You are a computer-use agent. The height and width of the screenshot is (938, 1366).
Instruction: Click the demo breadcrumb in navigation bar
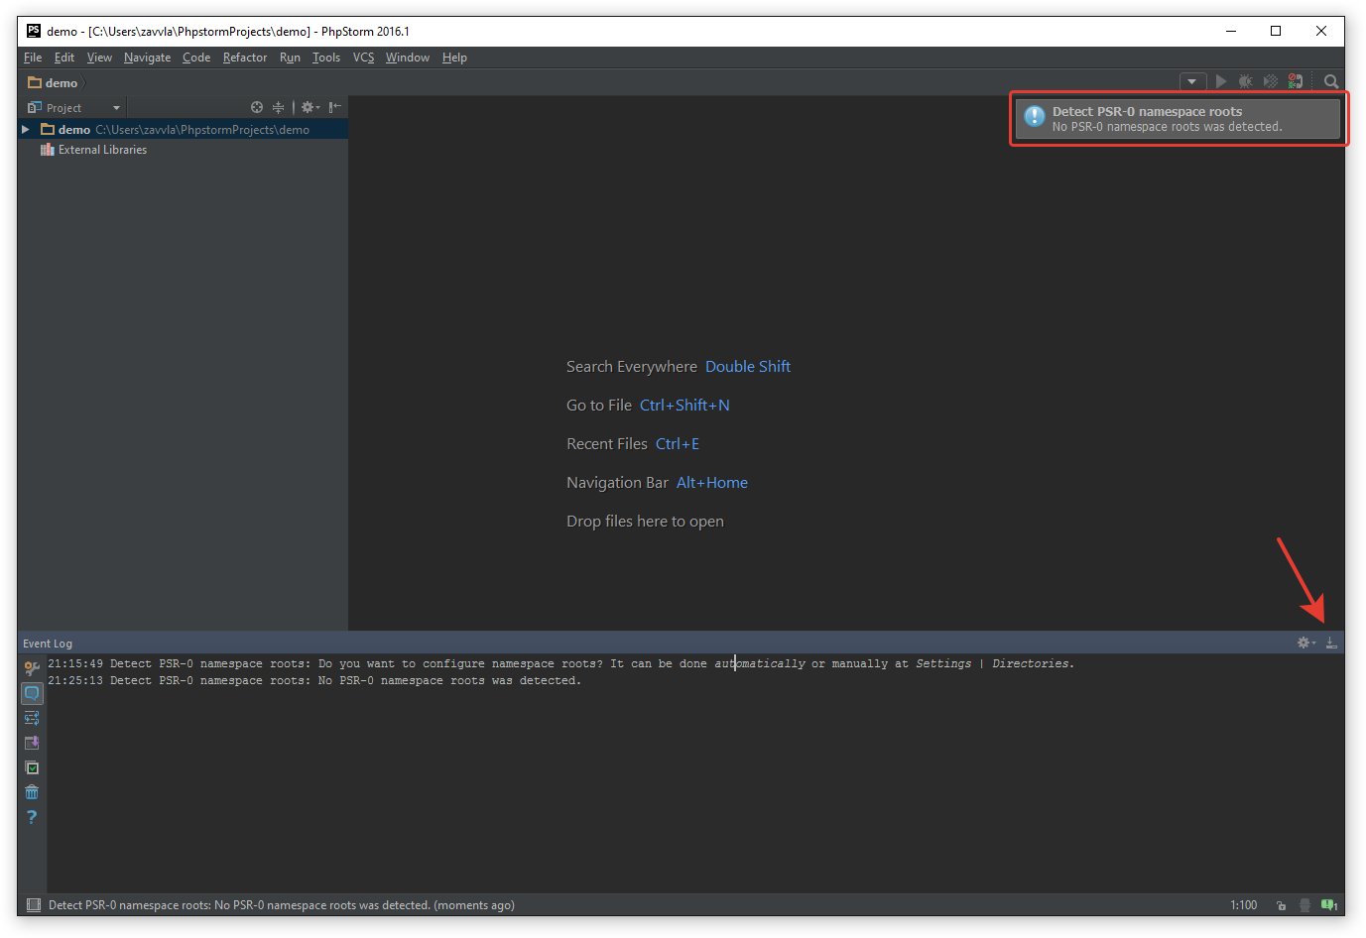[x=53, y=83]
